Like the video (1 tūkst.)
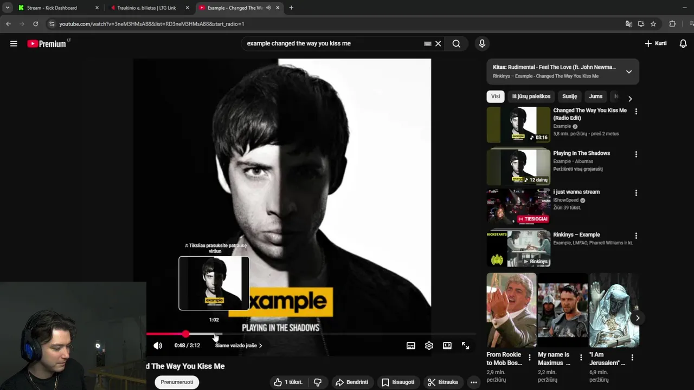The width and height of the screenshot is (694, 390). (x=288, y=382)
